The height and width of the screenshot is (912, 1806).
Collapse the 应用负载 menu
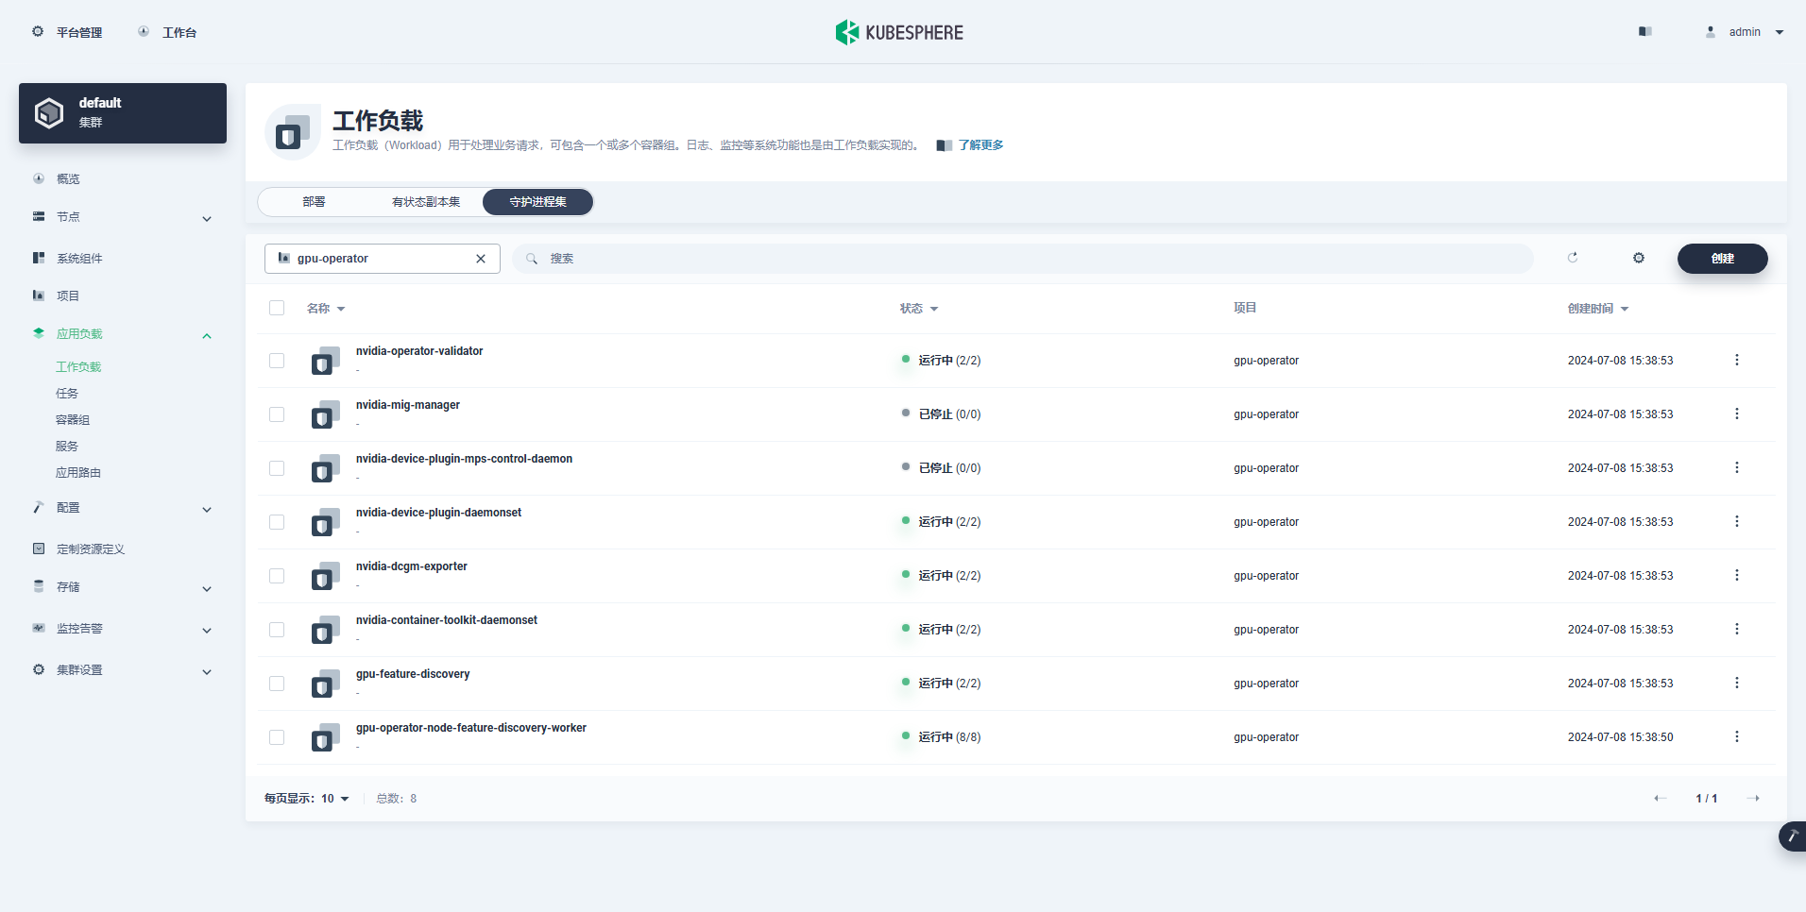click(x=123, y=334)
